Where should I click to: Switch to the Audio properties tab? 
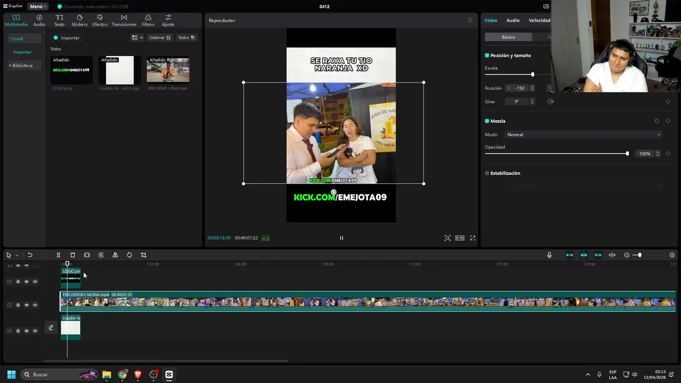coord(513,20)
